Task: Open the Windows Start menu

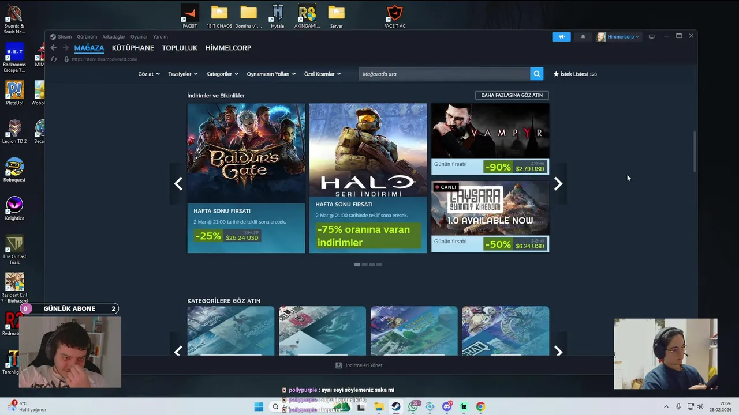Action: [x=259, y=407]
